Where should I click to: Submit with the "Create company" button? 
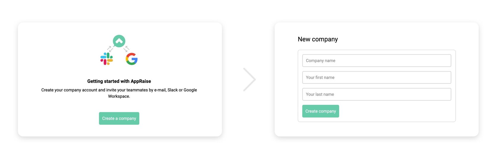(321, 111)
